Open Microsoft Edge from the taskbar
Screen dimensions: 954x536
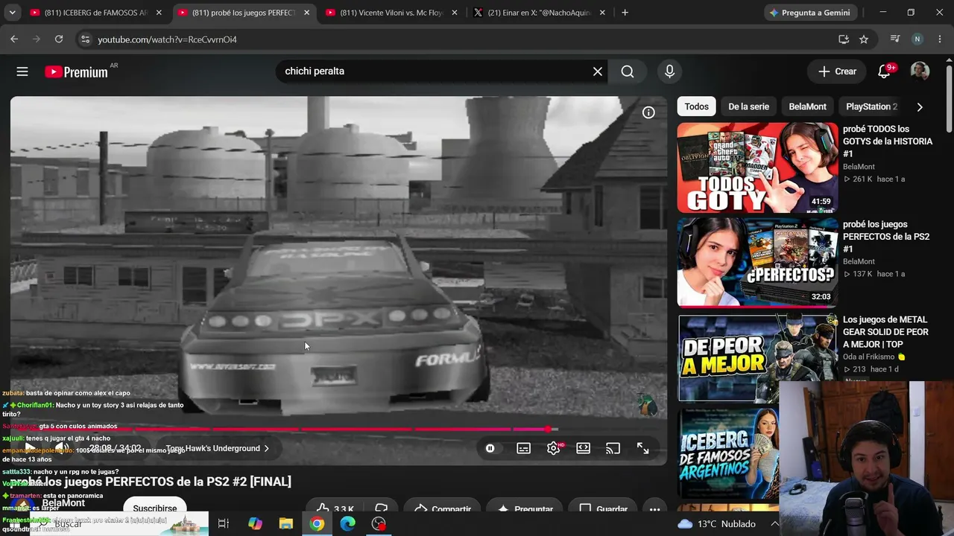(x=348, y=524)
